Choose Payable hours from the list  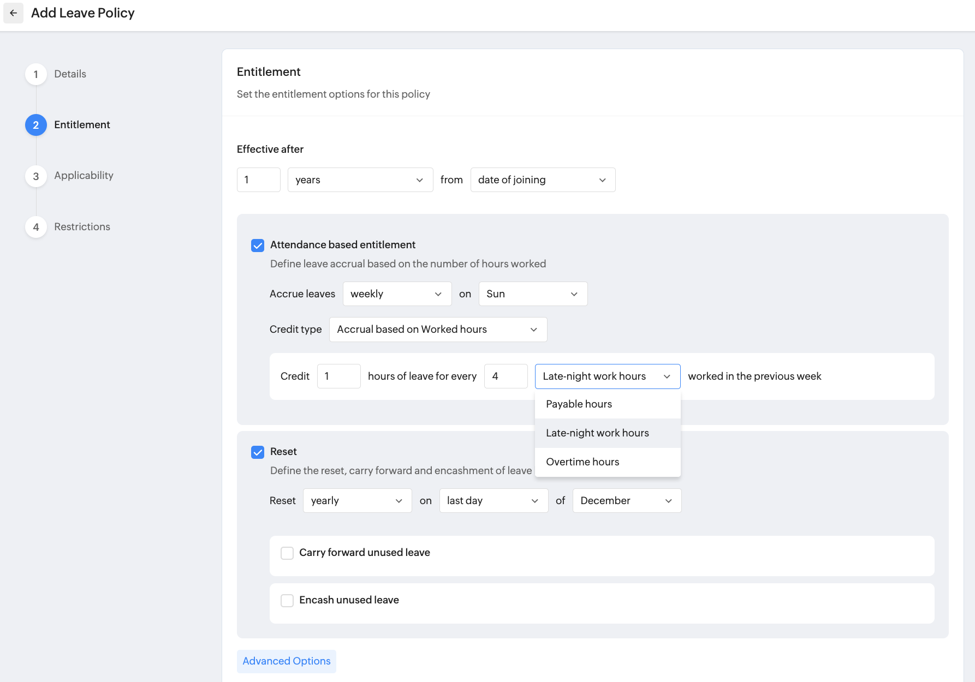tap(579, 404)
